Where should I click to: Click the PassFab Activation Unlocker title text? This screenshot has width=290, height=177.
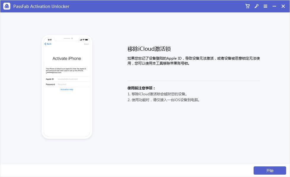point(41,6)
